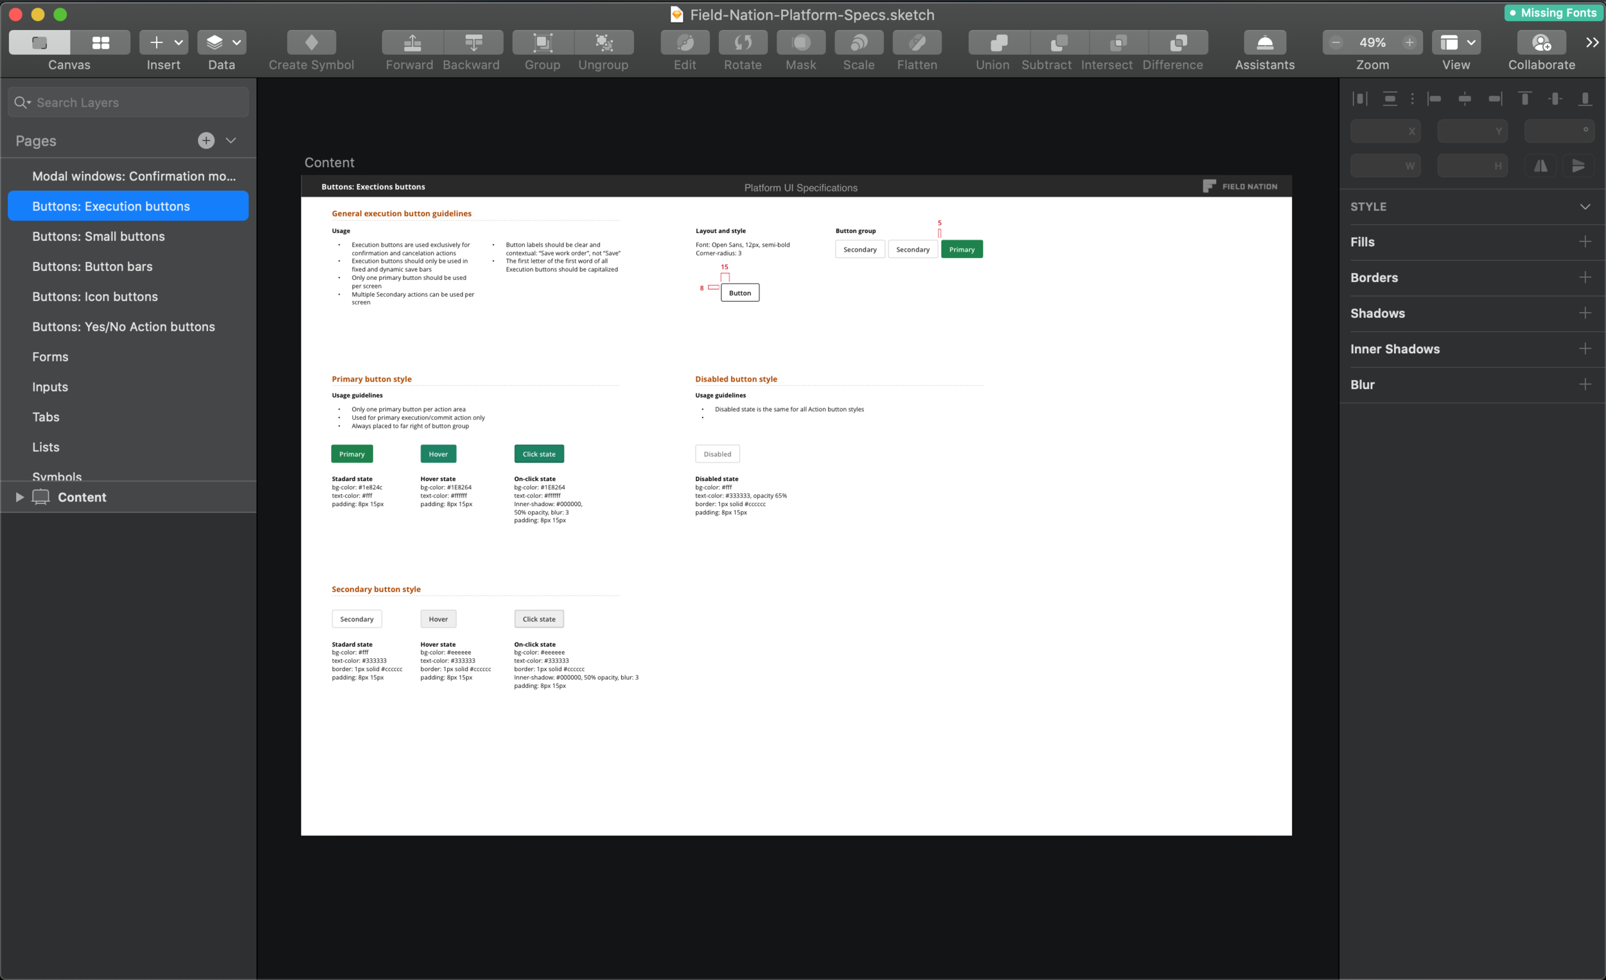
Task: Click the Mask toolbar icon
Action: 801,42
